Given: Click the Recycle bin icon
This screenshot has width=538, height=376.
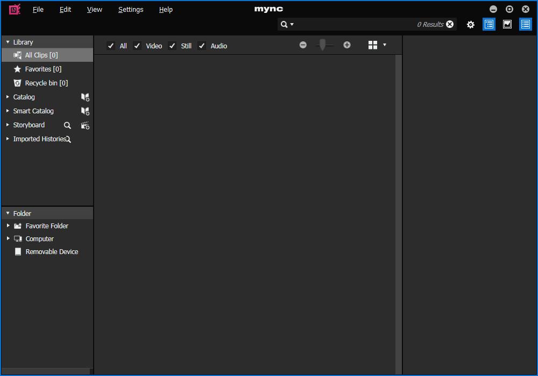Looking at the screenshot, I should coord(17,83).
